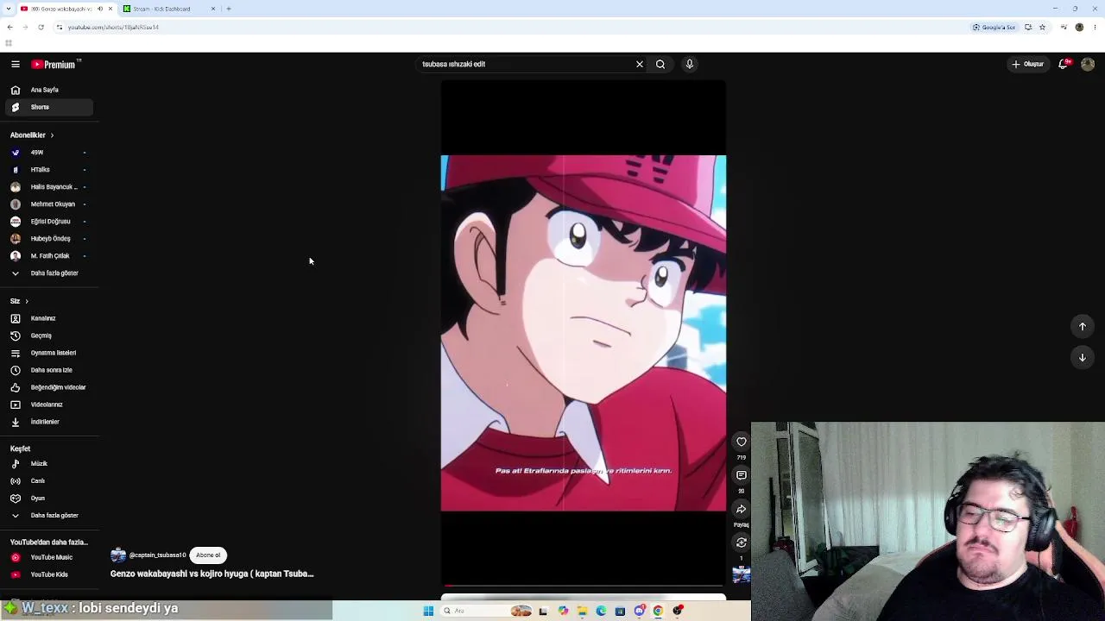Open the YouTube hamburger guide menu
Image resolution: width=1105 pixels, height=621 pixels.
[x=16, y=64]
